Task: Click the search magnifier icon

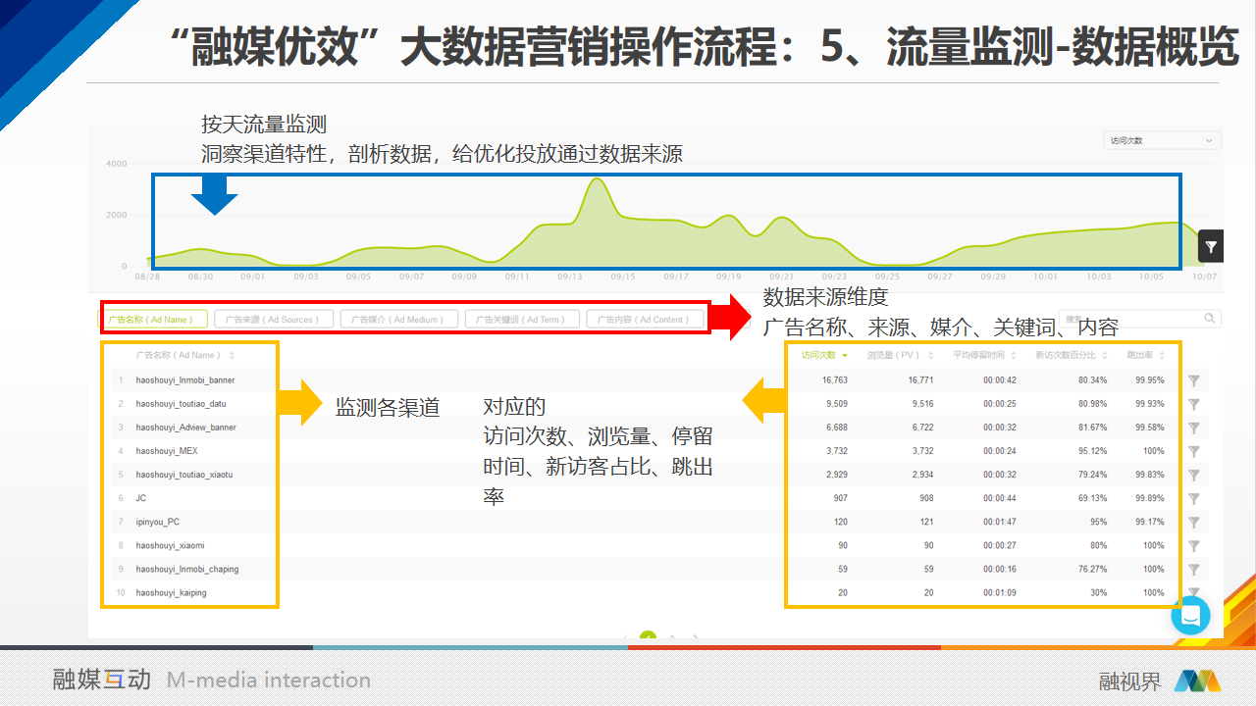Action: tap(1210, 319)
